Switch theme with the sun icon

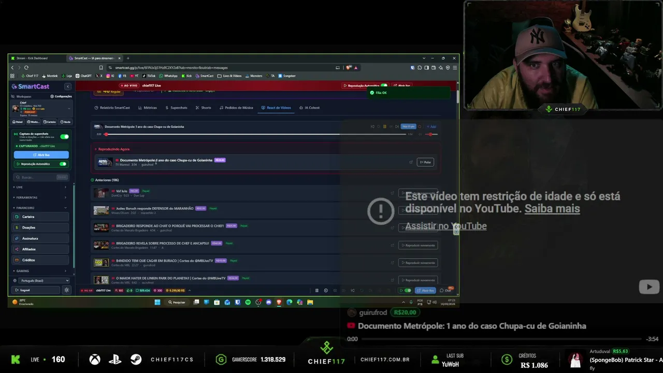(x=66, y=290)
